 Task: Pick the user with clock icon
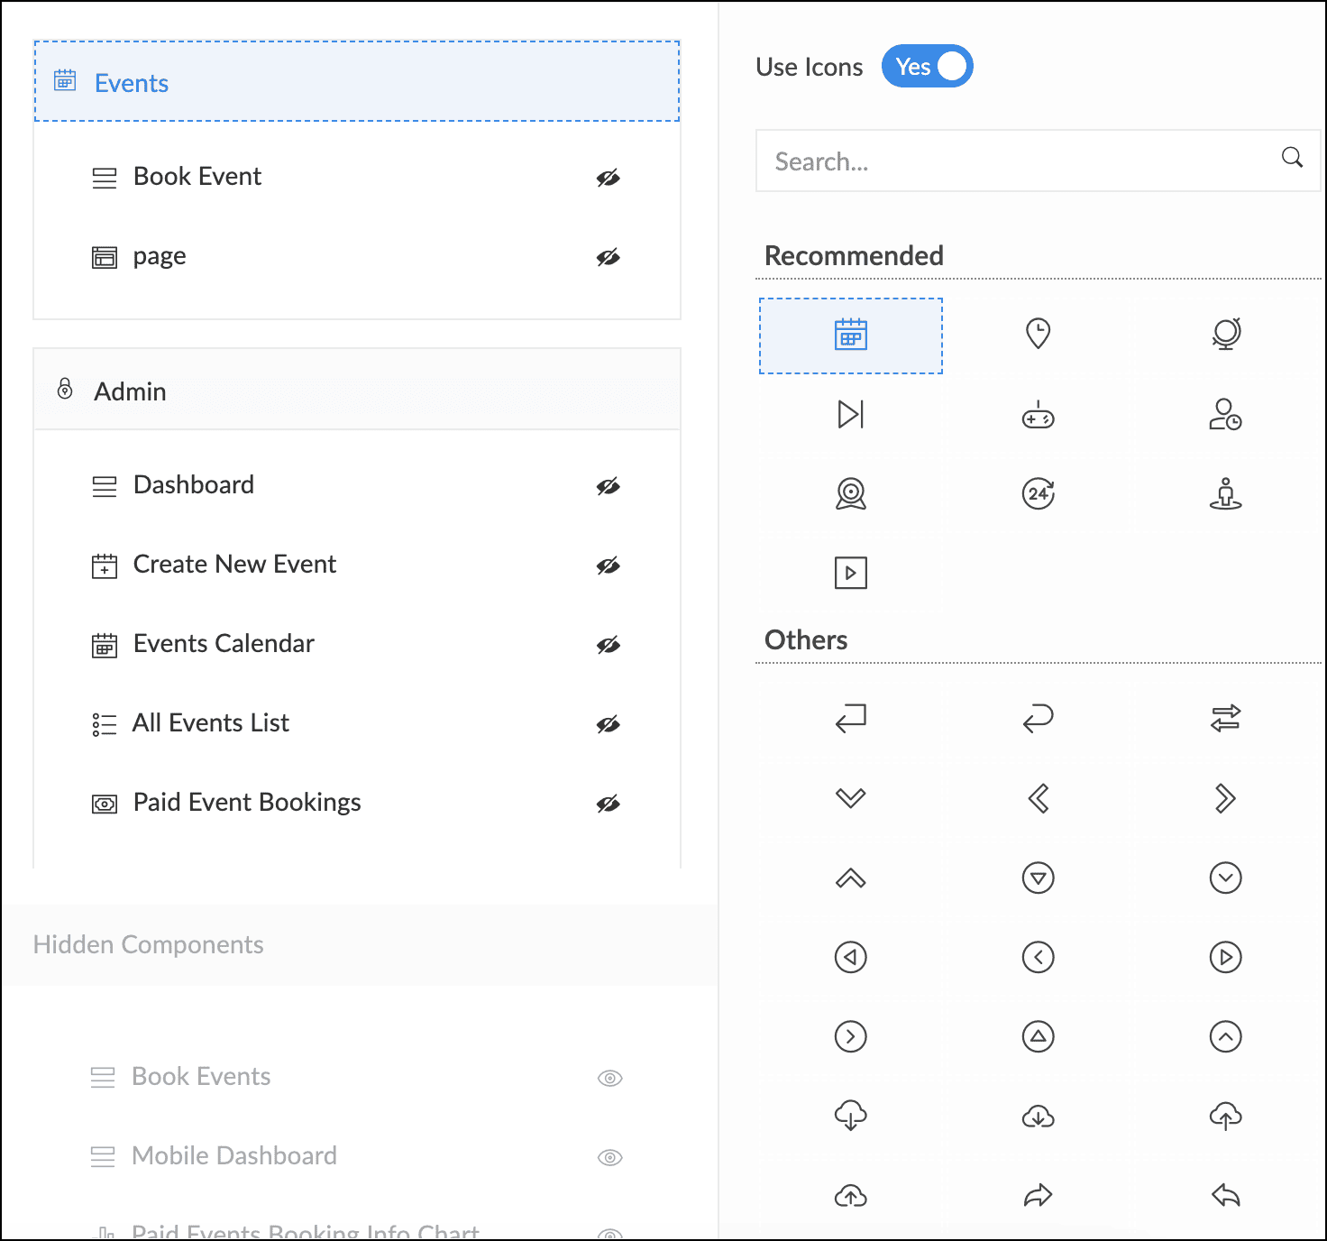pos(1225,415)
